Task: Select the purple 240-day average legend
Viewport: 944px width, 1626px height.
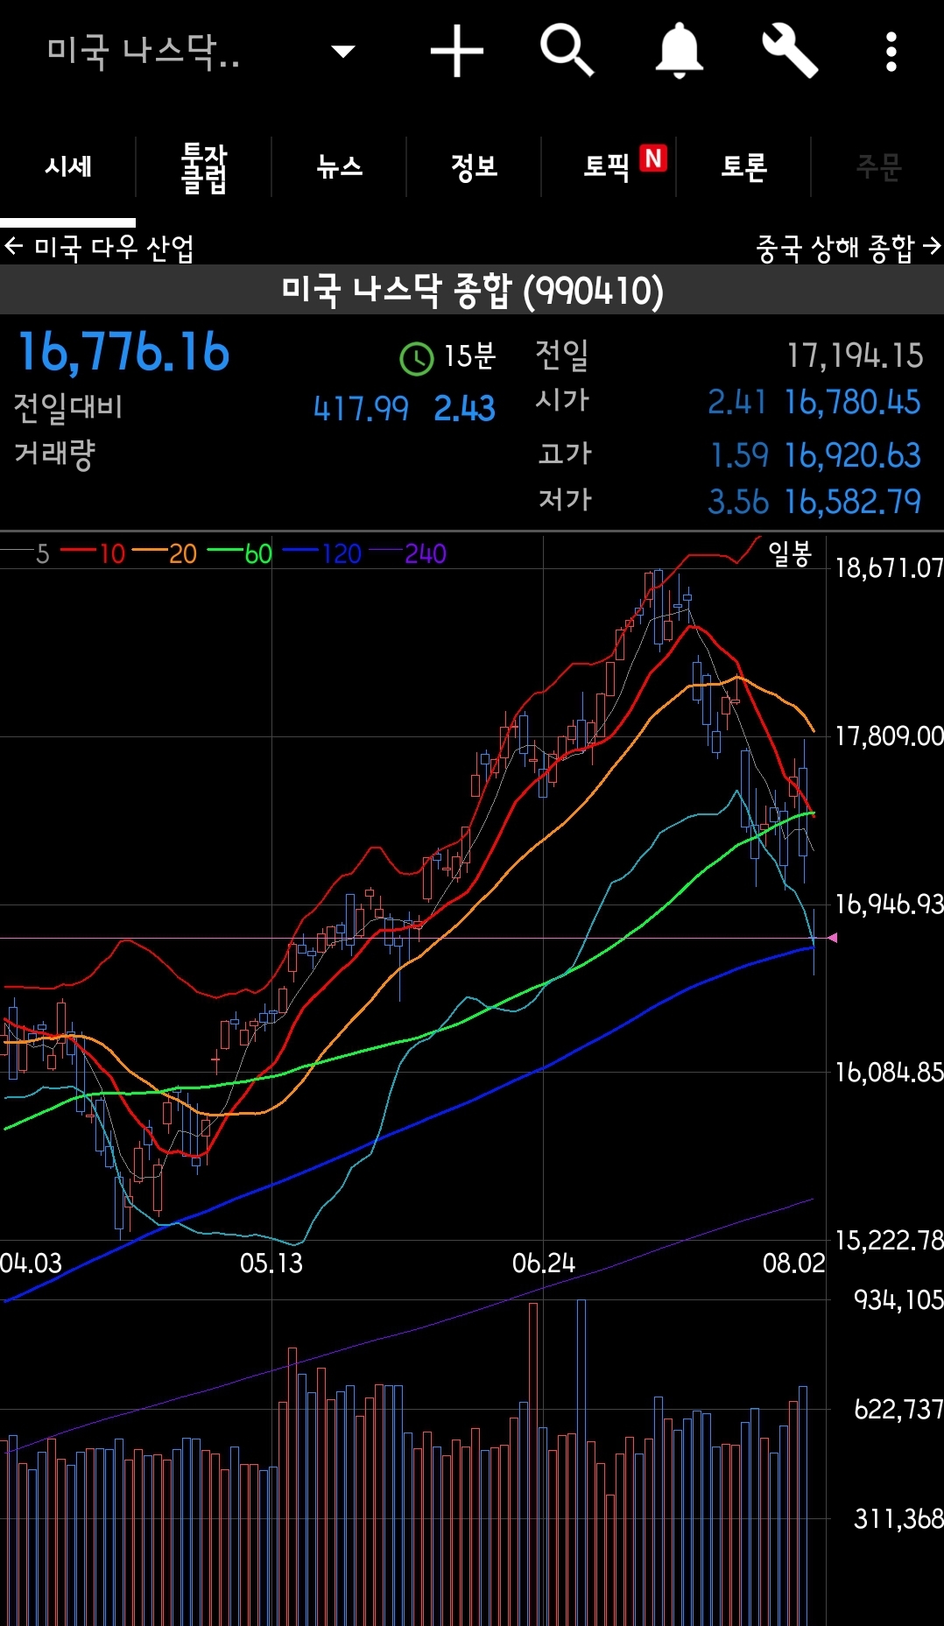Action: (408, 553)
